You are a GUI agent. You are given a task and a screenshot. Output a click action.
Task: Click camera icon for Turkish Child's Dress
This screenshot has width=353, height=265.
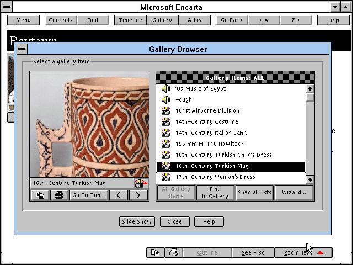tap(166, 155)
